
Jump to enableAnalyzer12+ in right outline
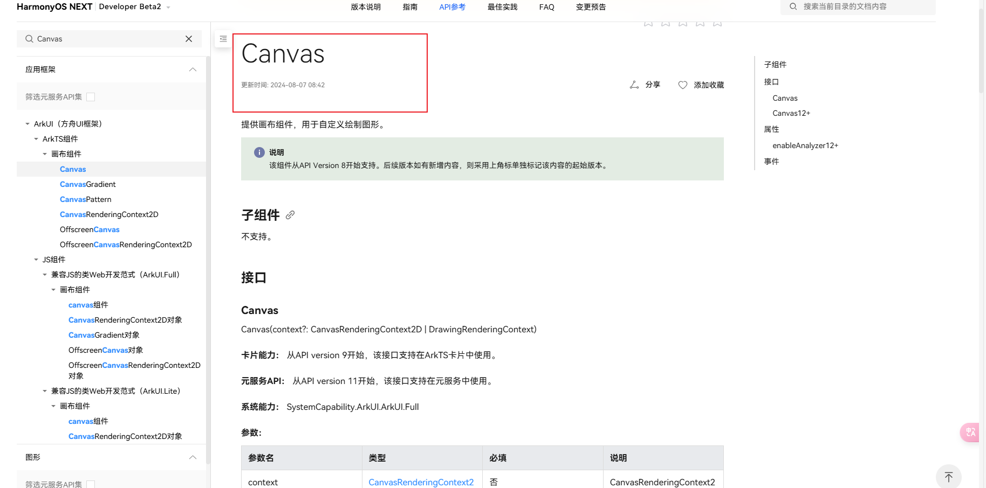tap(805, 145)
